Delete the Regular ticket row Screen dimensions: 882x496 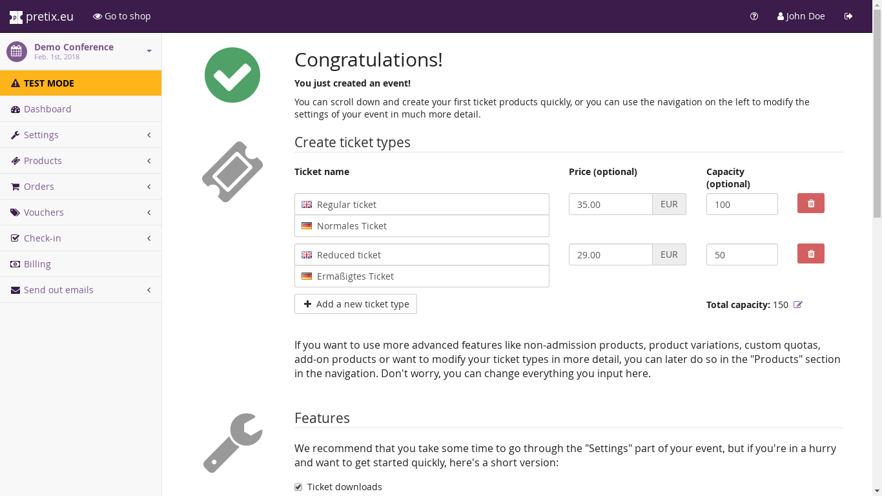811,203
